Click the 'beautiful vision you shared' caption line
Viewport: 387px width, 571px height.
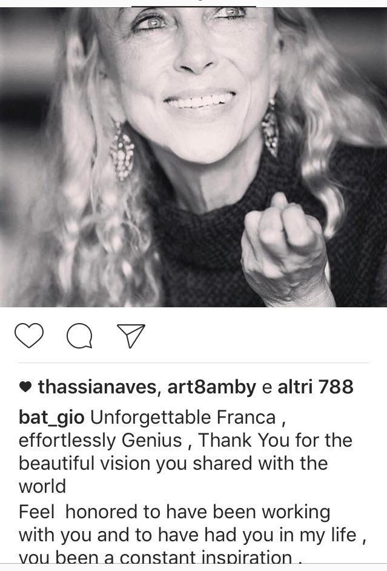[x=173, y=463]
